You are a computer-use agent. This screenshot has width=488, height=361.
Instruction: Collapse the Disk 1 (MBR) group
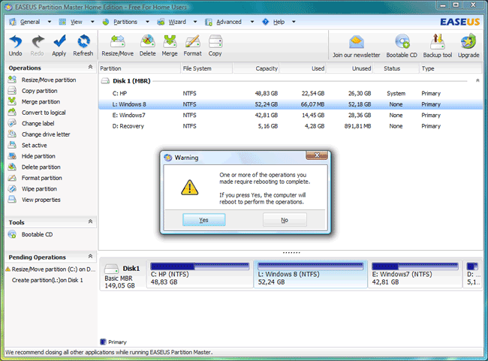[476, 81]
